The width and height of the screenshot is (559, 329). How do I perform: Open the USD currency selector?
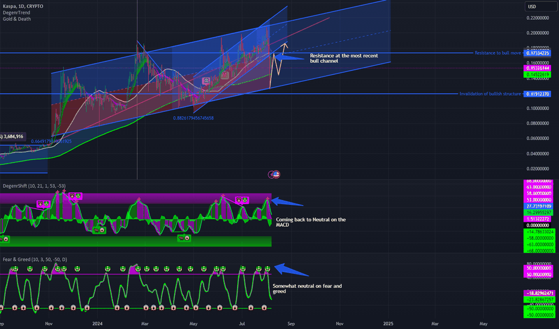coord(541,7)
